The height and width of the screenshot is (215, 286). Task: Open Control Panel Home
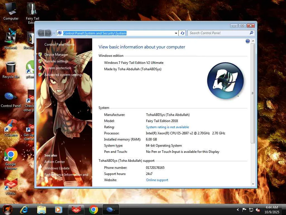point(59,45)
